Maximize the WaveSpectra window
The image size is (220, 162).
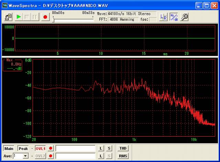tap(207, 5)
